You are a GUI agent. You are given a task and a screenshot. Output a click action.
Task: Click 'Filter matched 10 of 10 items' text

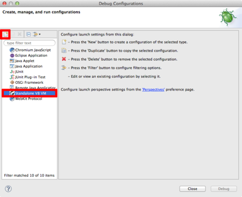point(29,176)
